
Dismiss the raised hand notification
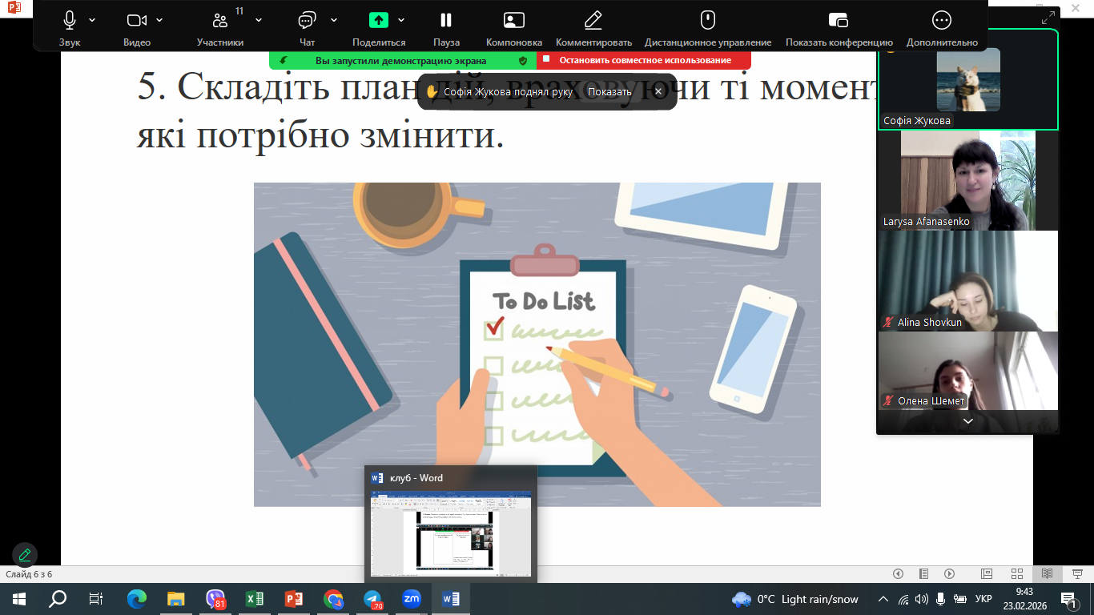(658, 92)
